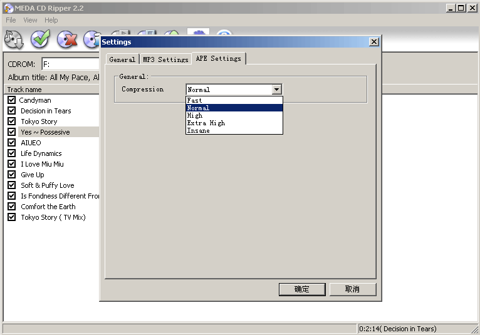Collapse the Compression dropdown arrow
Image resolution: width=480 pixels, height=335 pixels.
pos(276,90)
